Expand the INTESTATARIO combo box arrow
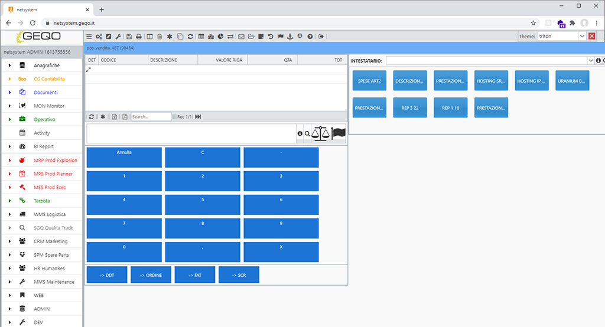The width and height of the screenshot is (605, 327). (x=591, y=61)
